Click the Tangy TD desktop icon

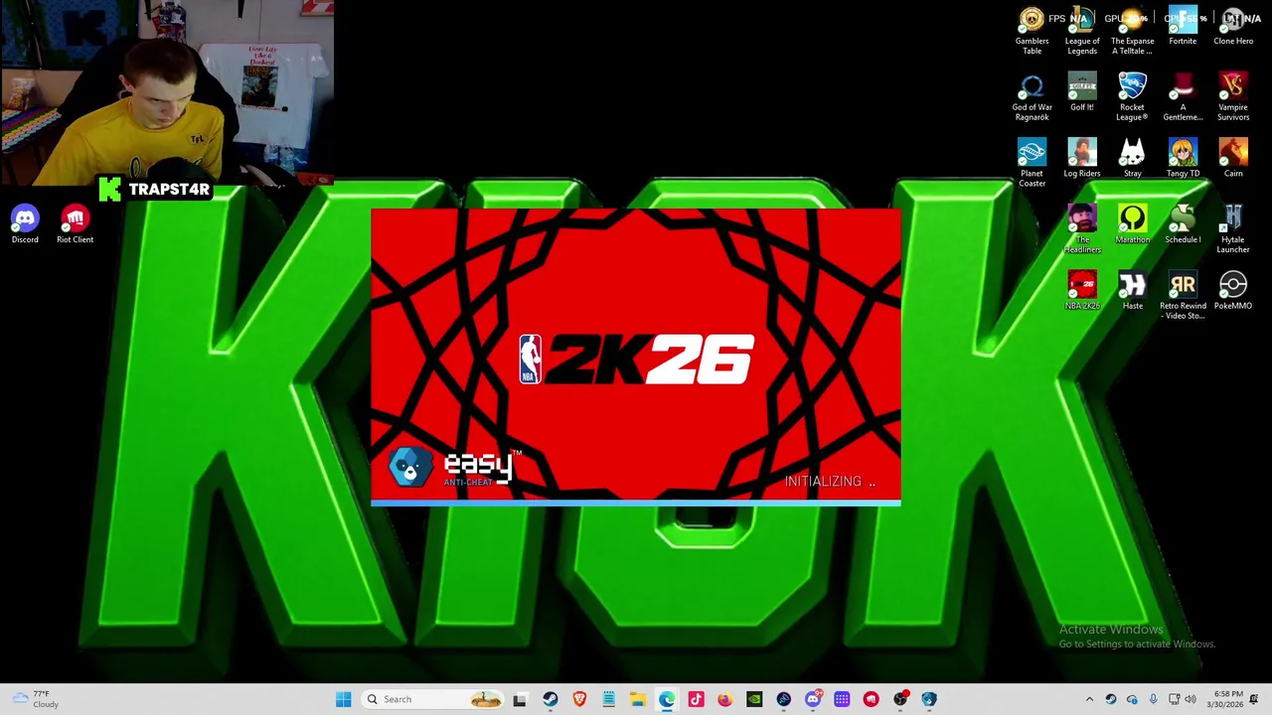(1183, 159)
